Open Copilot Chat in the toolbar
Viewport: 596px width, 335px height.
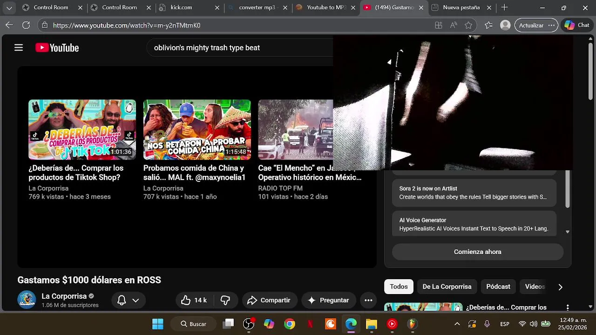tap(577, 25)
